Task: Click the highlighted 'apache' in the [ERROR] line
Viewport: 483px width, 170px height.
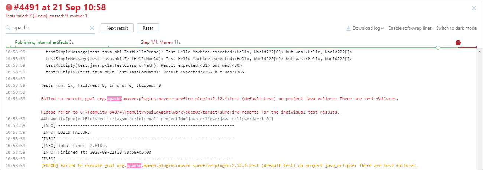Action: 134,166
